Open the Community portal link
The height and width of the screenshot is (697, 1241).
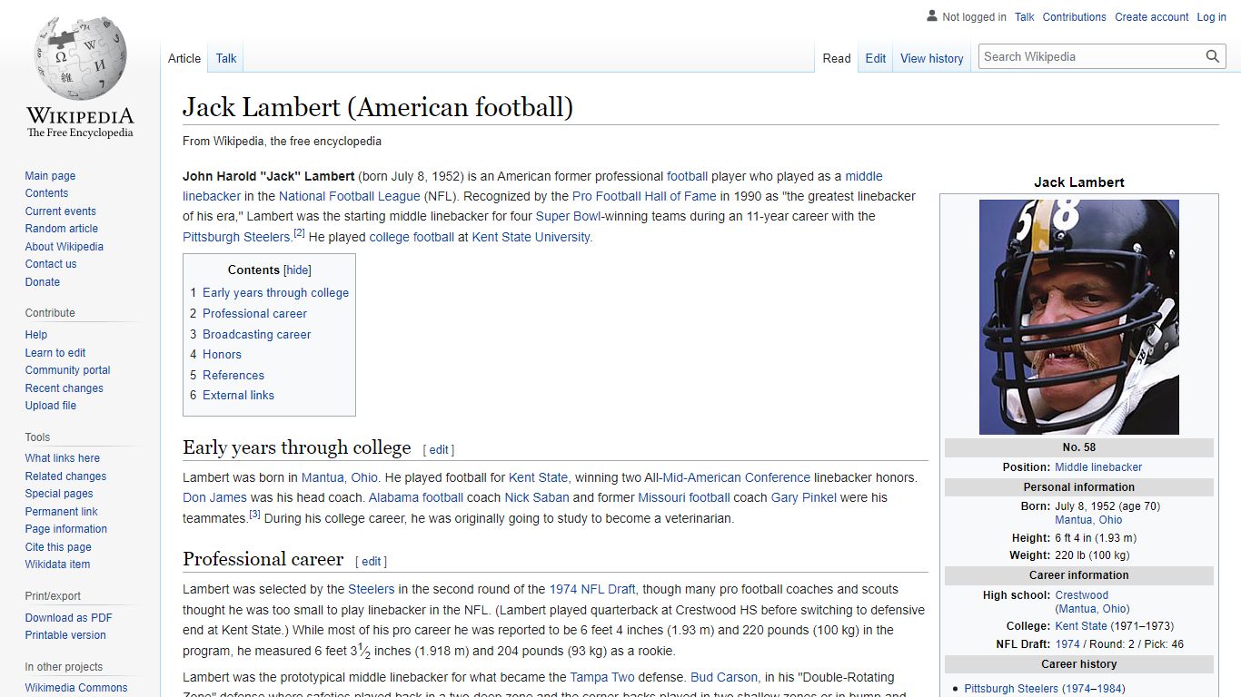[x=67, y=370]
